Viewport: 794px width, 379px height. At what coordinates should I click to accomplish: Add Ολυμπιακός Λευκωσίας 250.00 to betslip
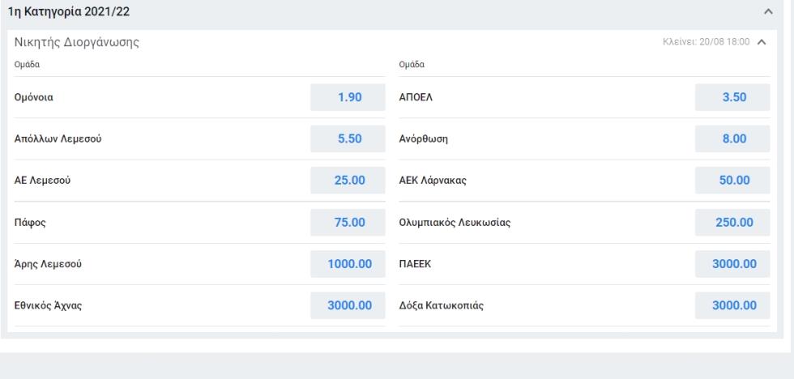click(732, 222)
